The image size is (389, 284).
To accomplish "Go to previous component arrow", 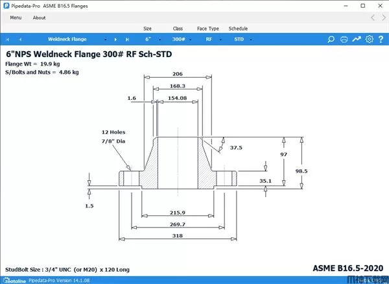I will pos(20,40).
